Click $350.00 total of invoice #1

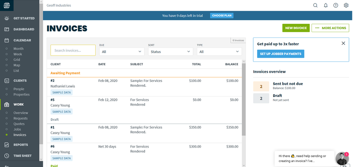coord(195,127)
